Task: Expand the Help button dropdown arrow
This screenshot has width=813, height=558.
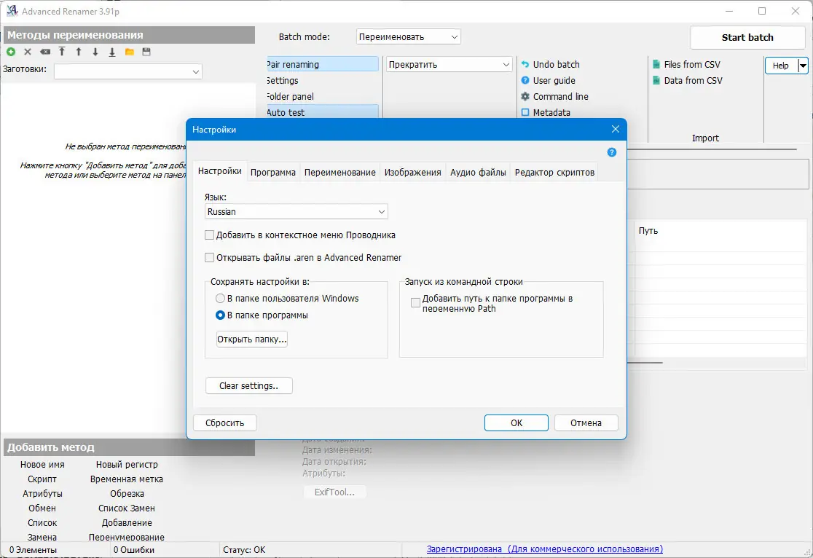Action: click(803, 66)
